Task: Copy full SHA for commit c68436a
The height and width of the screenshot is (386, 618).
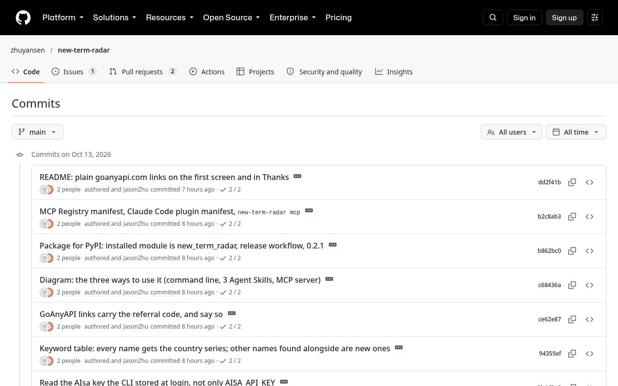Action: click(x=572, y=285)
